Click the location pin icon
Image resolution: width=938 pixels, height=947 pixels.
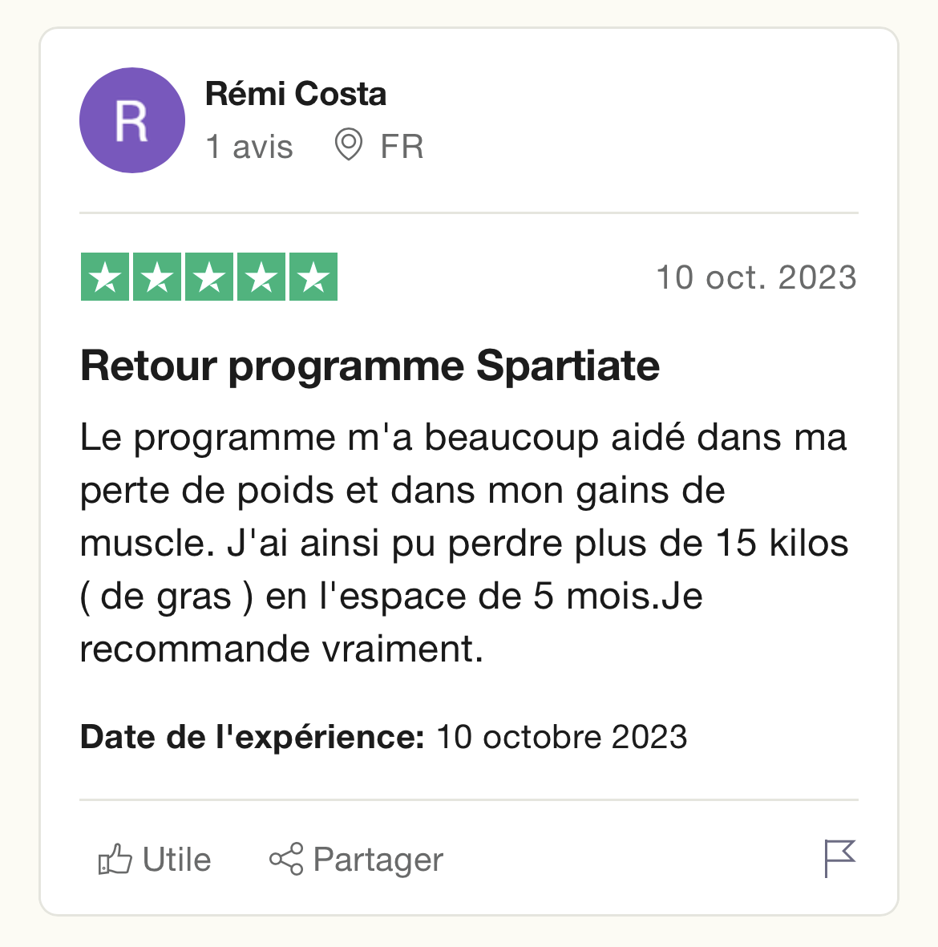tap(349, 144)
